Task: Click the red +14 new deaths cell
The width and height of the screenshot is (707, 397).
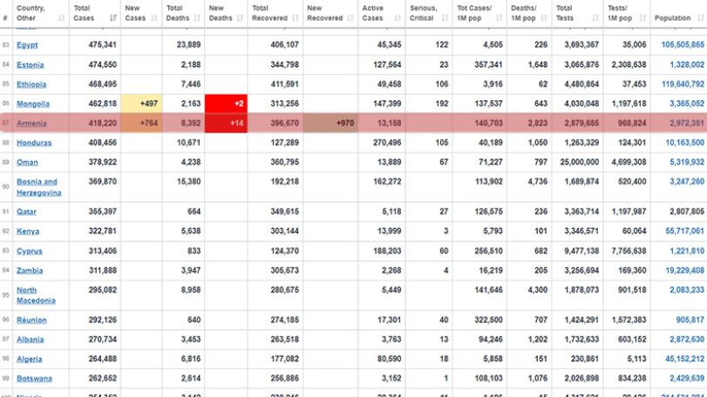Action: (226, 123)
